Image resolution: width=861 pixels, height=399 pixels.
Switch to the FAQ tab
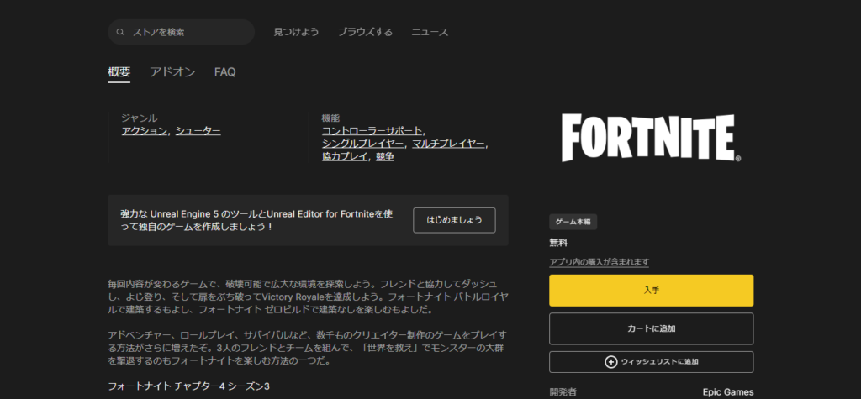225,72
